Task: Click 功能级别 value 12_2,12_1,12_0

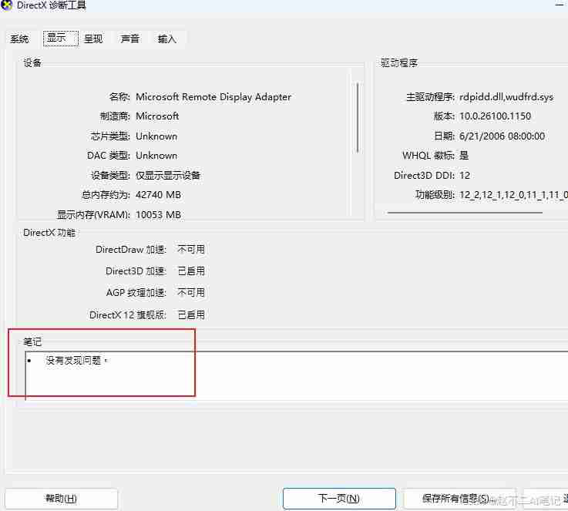Action: pyautogui.click(x=513, y=195)
